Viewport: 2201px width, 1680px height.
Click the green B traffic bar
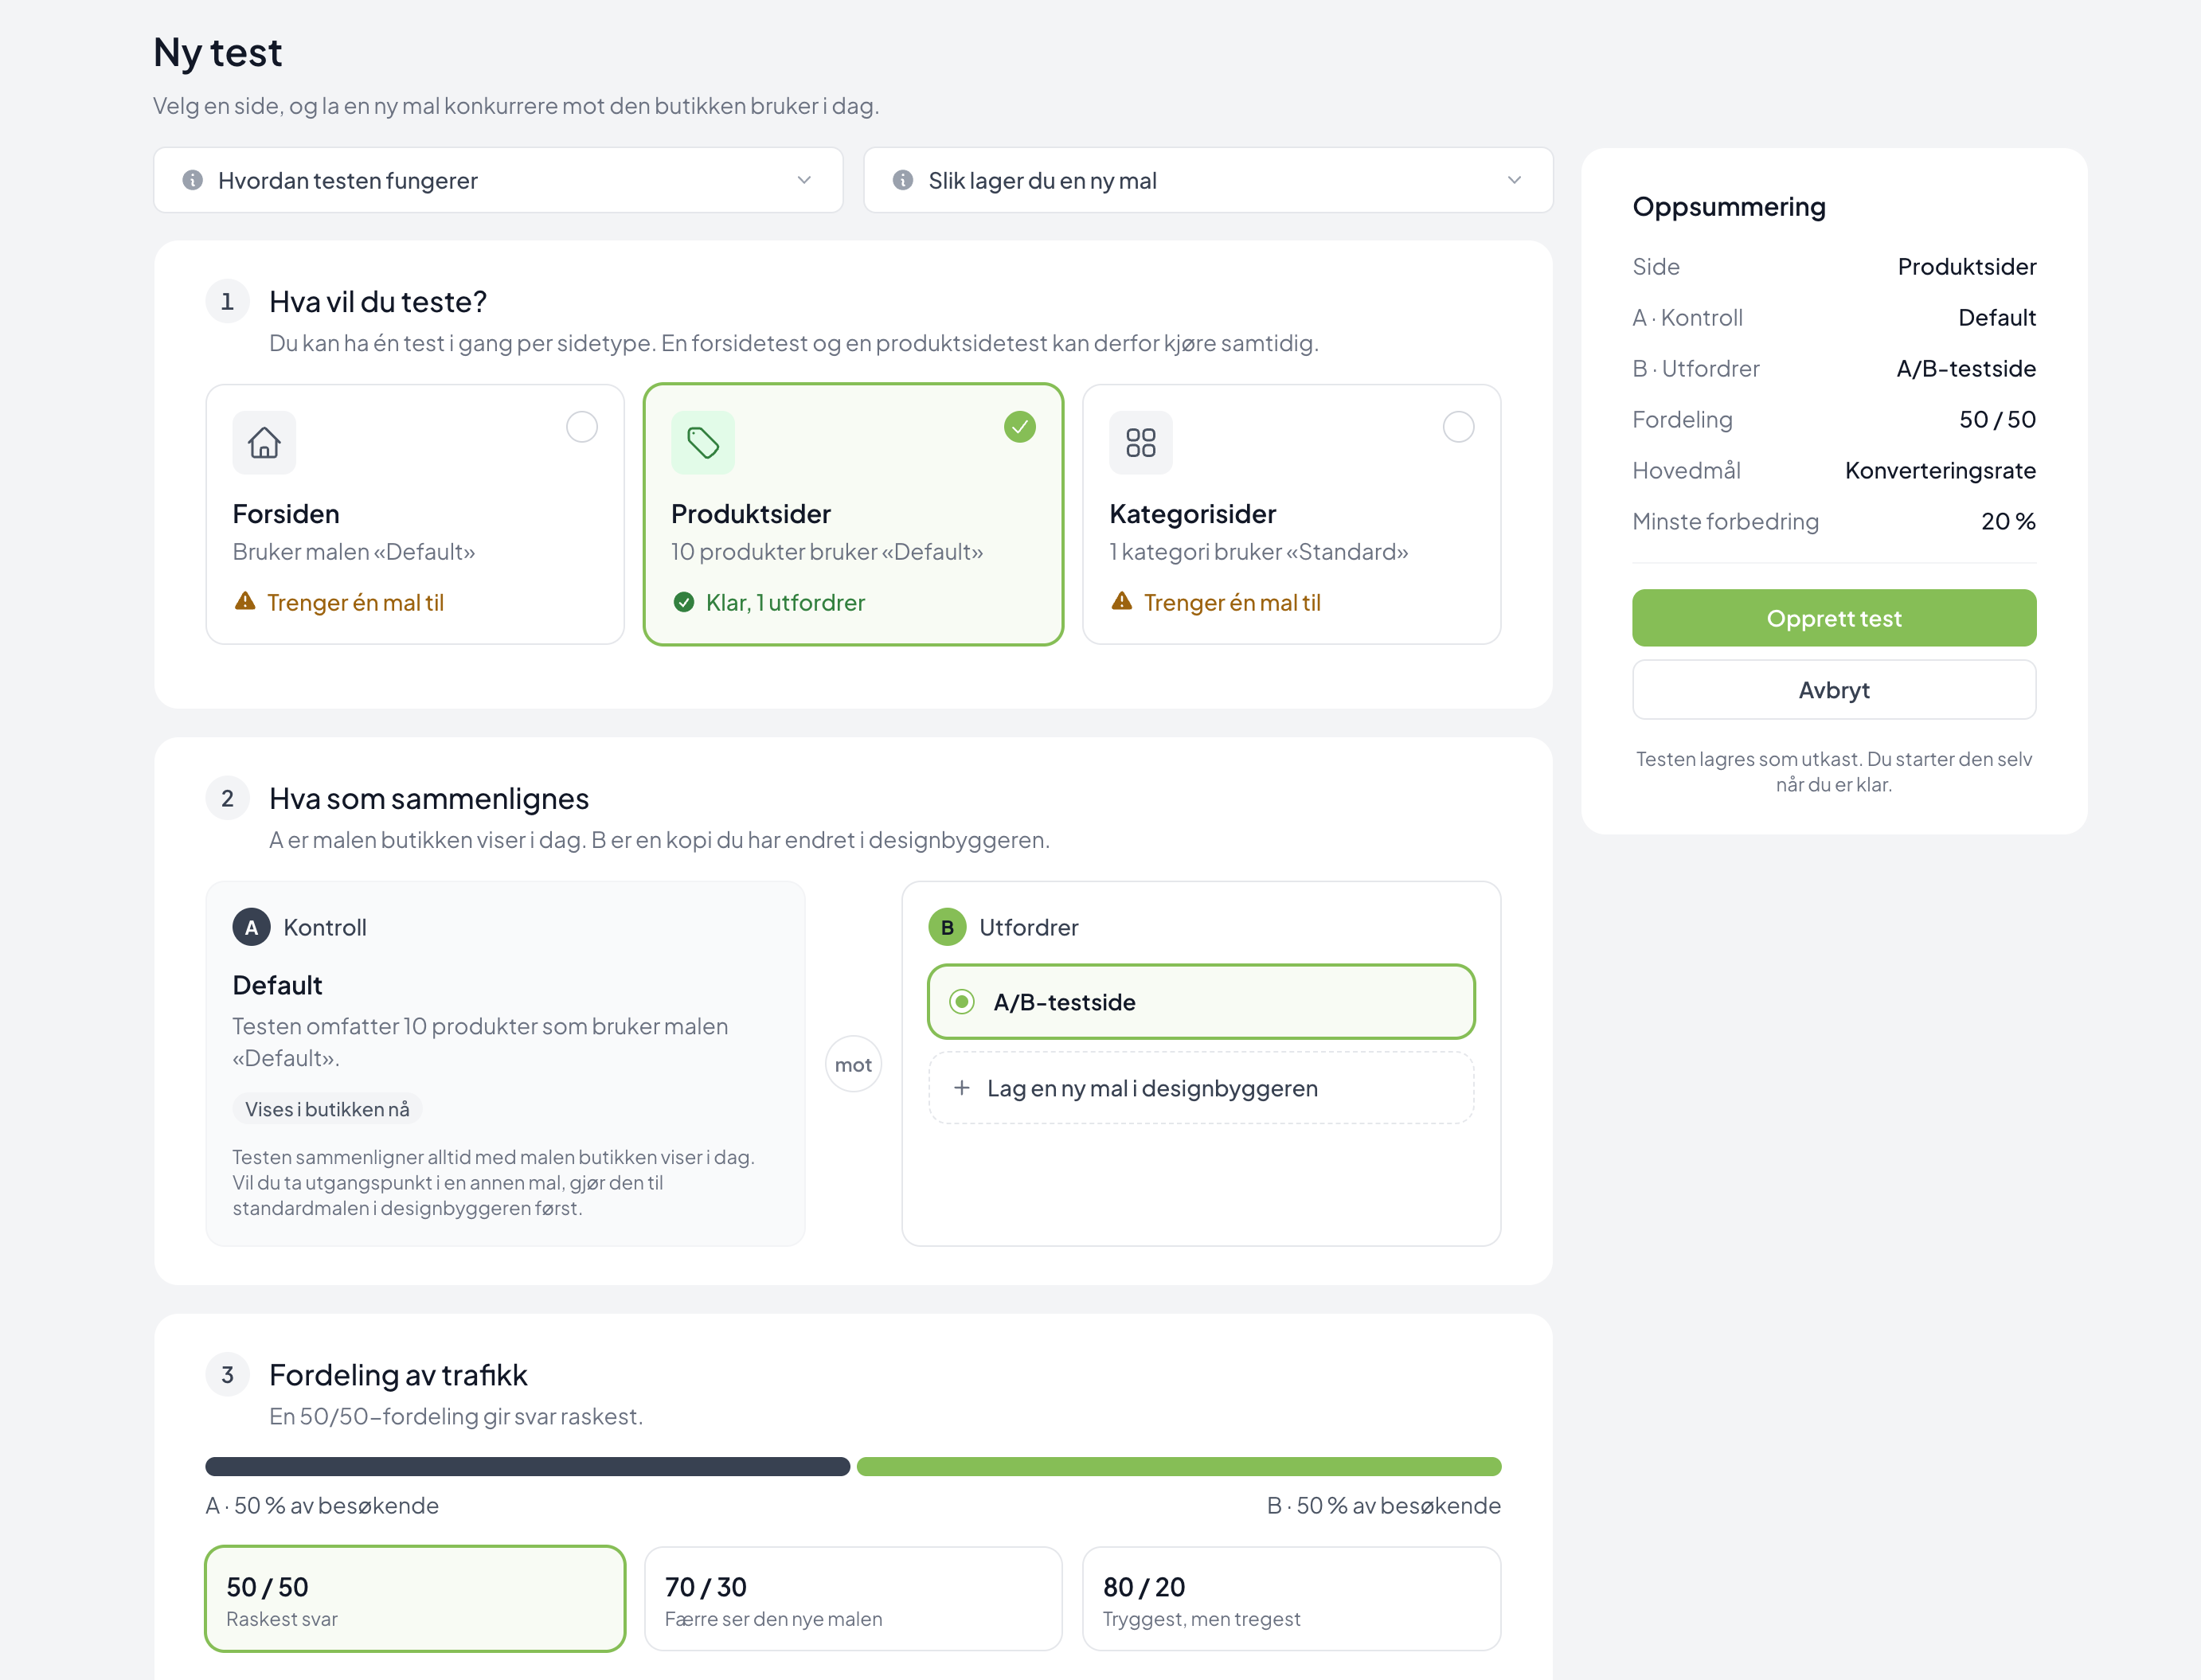coord(1179,1467)
